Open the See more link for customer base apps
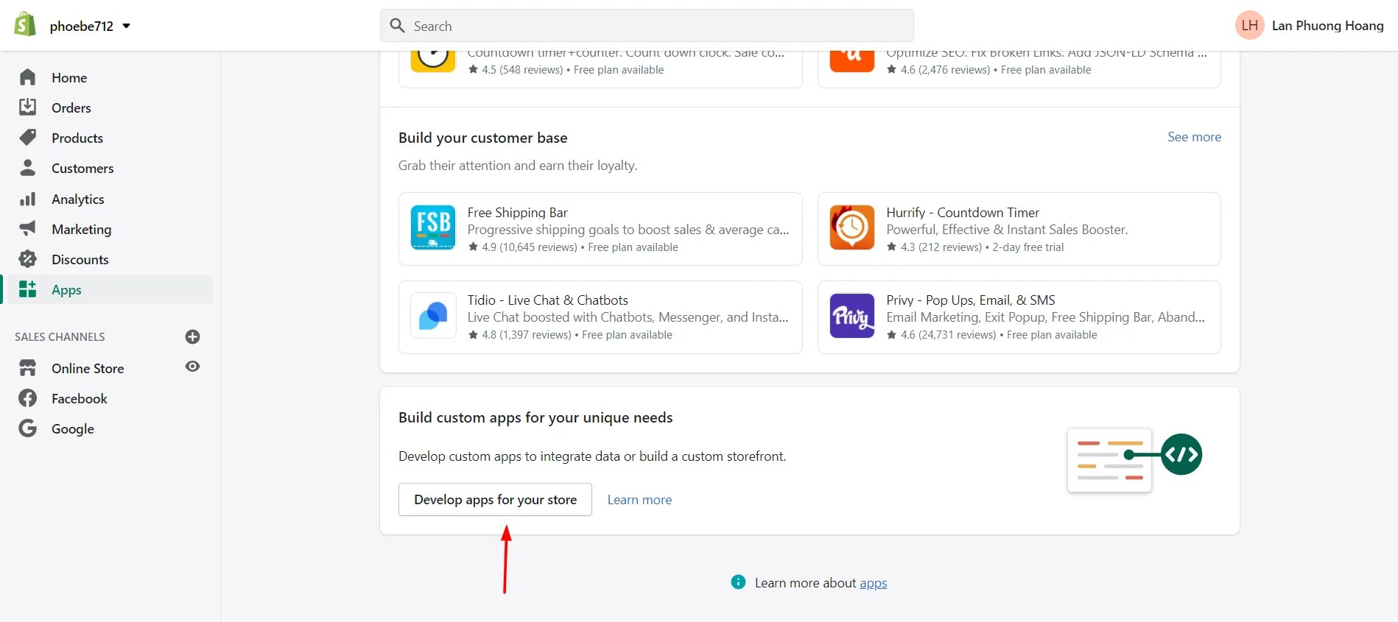 1194,137
